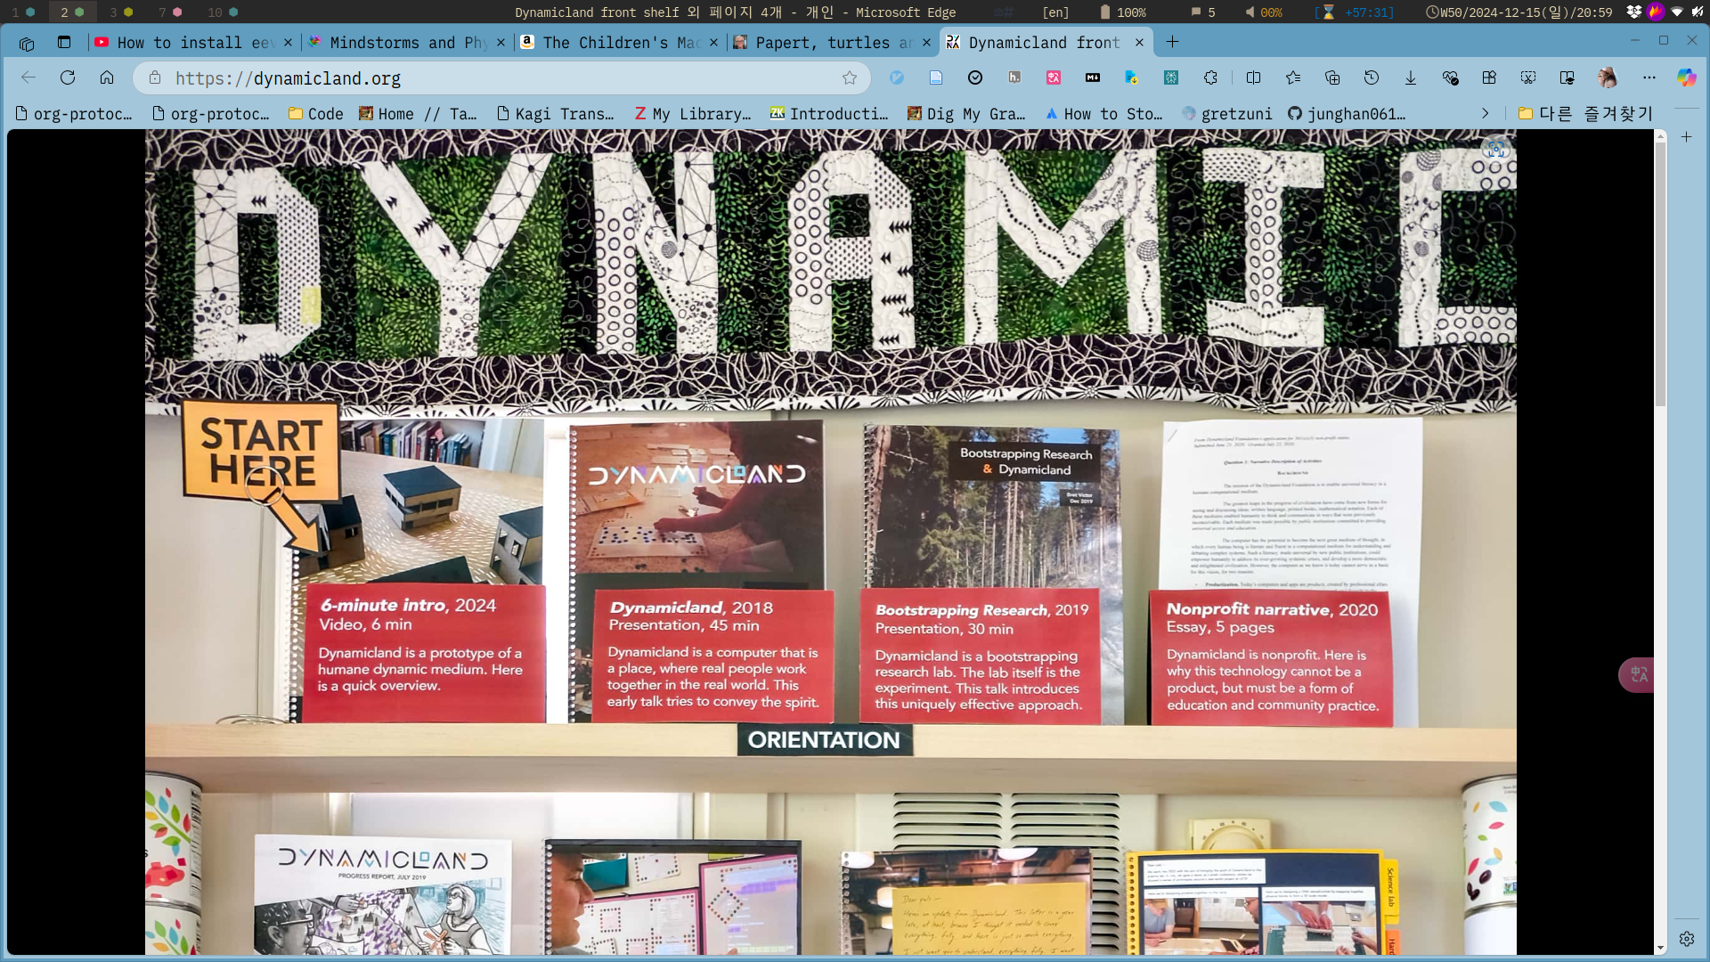Click the 'Progress Report, July 2019' zine

(383, 894)
